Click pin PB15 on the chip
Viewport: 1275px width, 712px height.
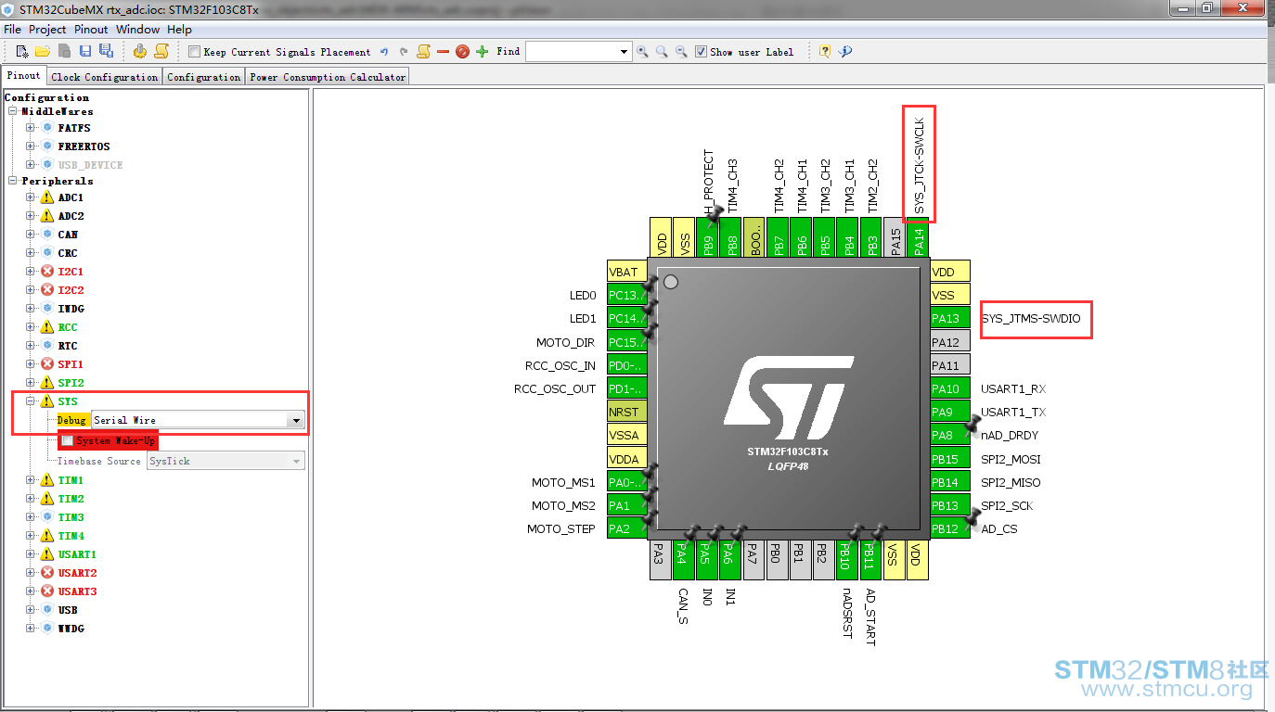pyautogui.click(x=950, y=459)
